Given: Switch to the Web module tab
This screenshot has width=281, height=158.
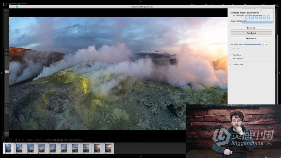Looking at the screenshot, I should [276, 5].
